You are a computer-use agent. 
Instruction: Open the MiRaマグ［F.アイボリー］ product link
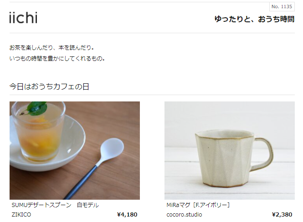(x=198, y=205)
